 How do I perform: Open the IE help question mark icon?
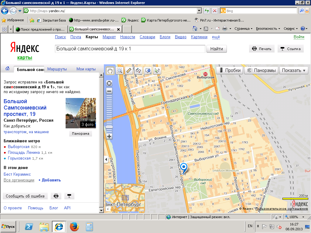coord(303,29)
